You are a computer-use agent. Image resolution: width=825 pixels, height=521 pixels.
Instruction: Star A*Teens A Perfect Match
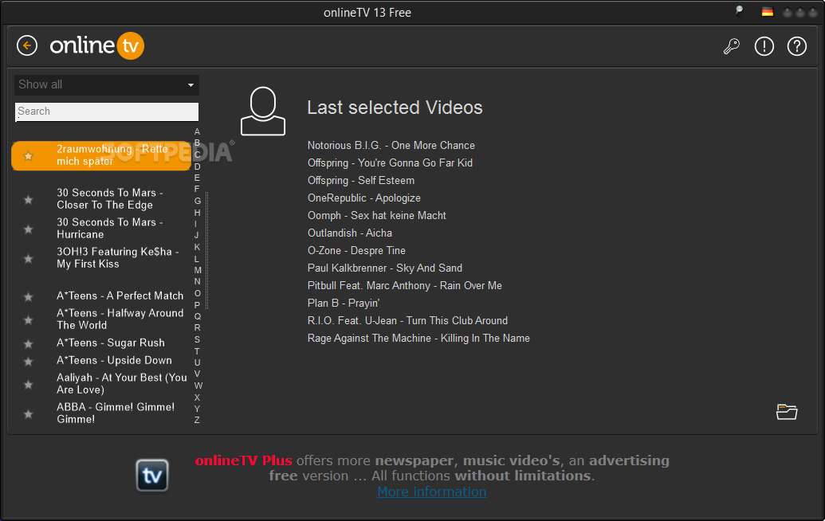click(x=29, y=297)
